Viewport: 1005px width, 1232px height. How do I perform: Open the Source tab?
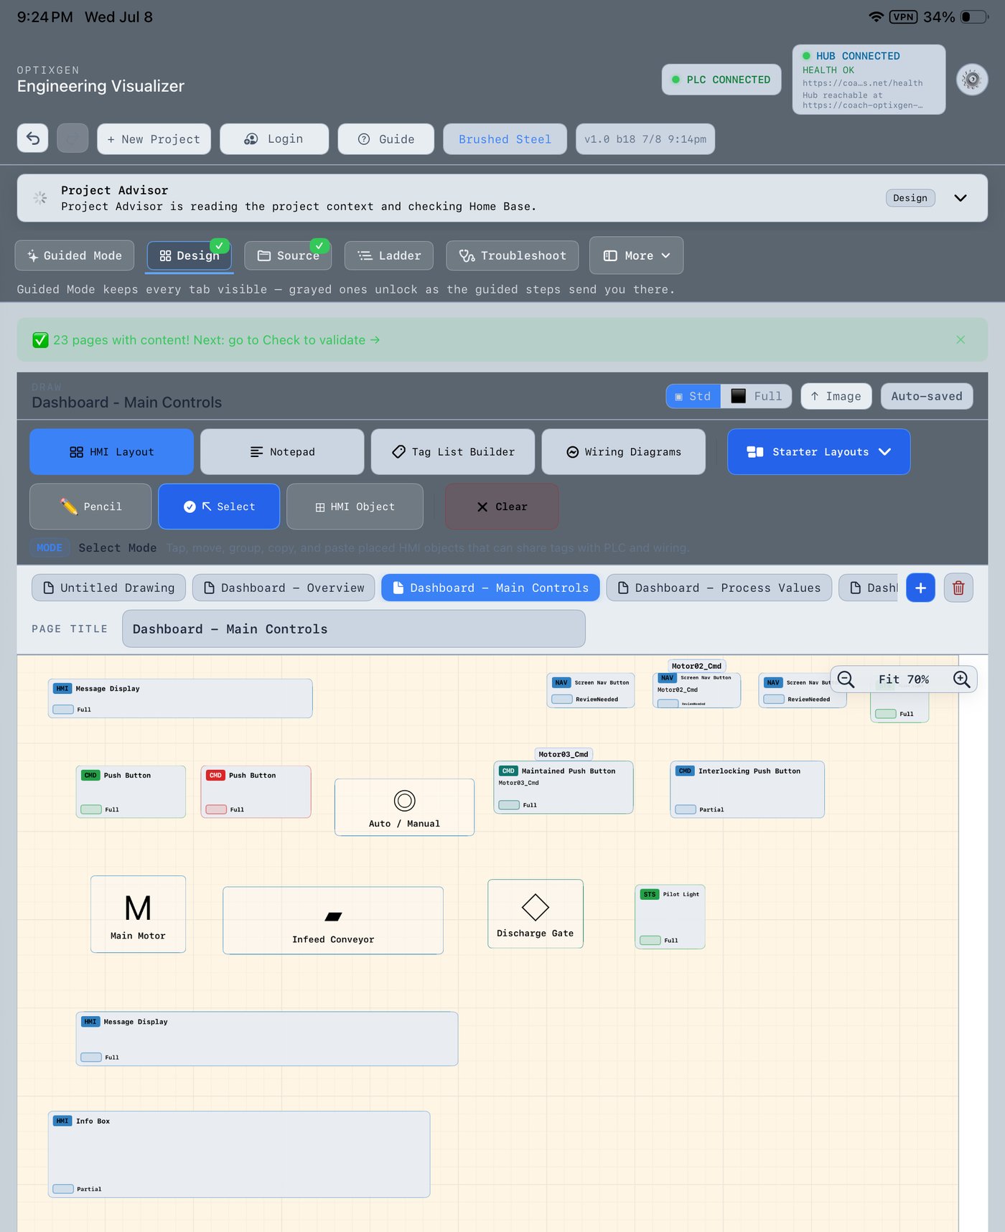coord(288,255)
